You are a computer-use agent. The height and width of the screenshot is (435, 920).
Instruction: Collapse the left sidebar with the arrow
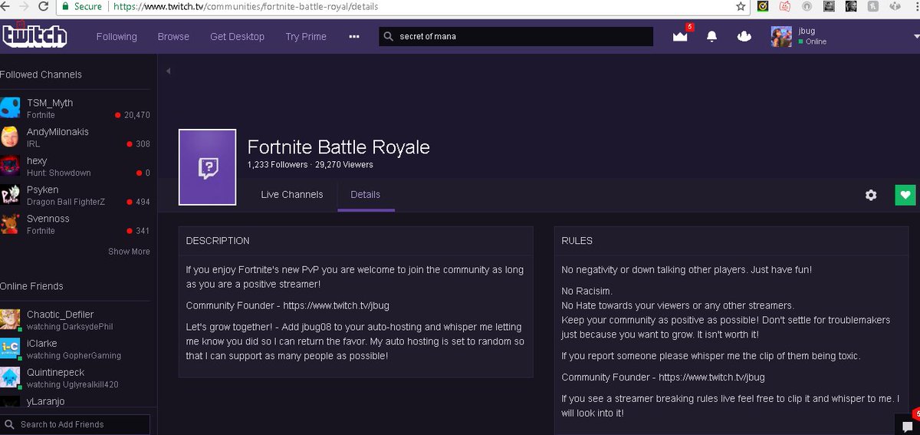coord(168,71)
